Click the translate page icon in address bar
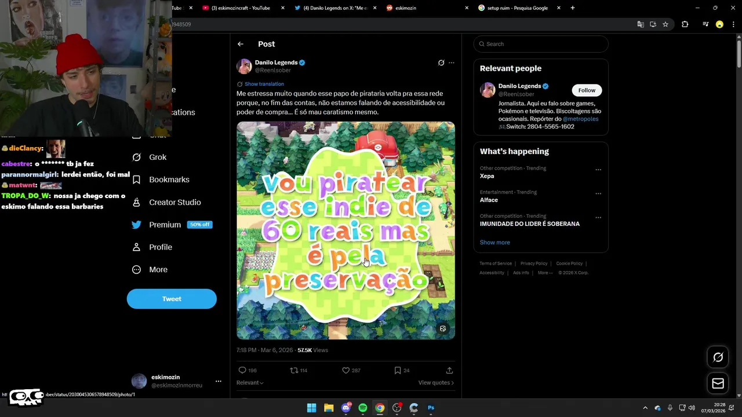 (641, 24)
